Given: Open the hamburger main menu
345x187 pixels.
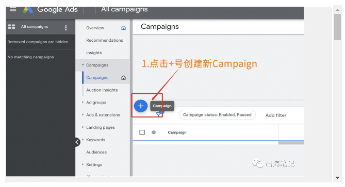Looking at the screenshot, I should coord(13,9).
